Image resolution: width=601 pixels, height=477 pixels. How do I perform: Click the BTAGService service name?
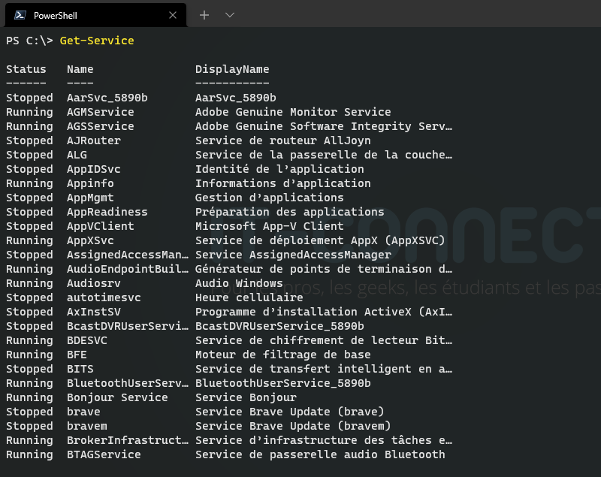(104, 454)
